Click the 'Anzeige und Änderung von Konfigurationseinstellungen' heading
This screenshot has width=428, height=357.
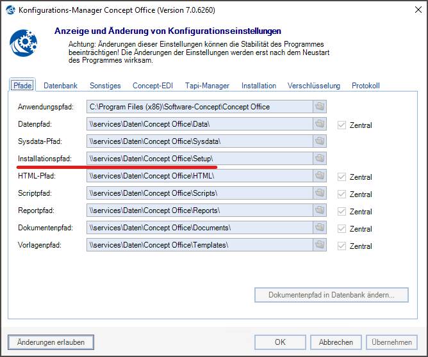[168, 31]
